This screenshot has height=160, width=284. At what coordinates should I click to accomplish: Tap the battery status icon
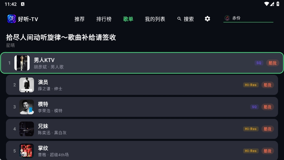278,4
